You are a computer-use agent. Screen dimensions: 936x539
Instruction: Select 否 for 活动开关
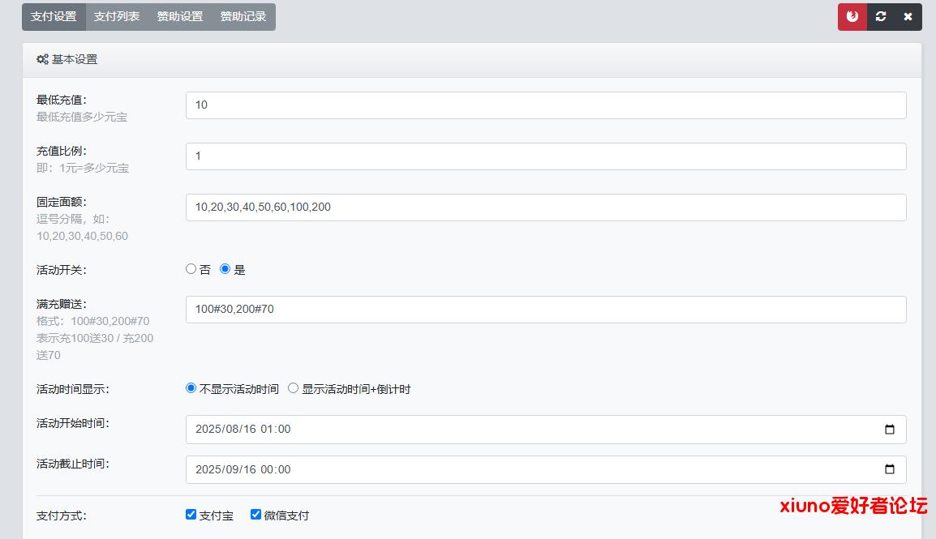click(x=191, y=269)
